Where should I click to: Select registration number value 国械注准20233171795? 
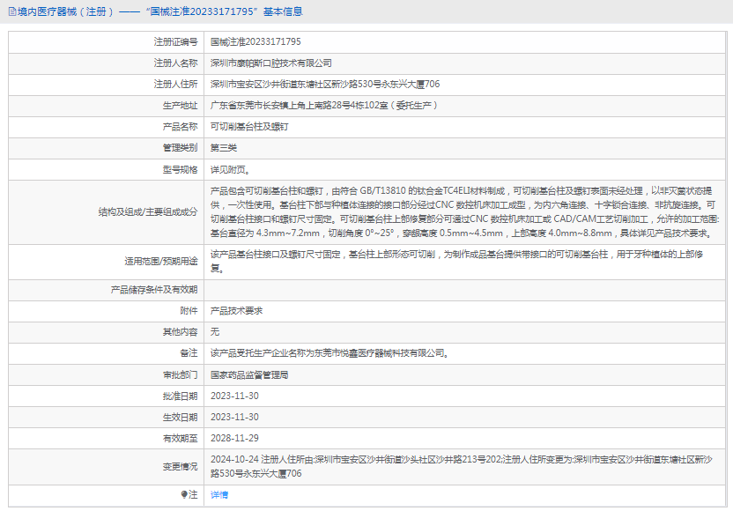(x=255, y=41)
